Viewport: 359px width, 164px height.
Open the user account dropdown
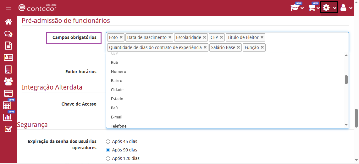346,8
